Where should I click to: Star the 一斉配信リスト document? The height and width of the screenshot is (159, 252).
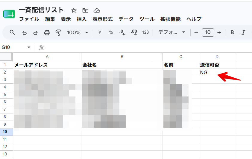(74, 10)
